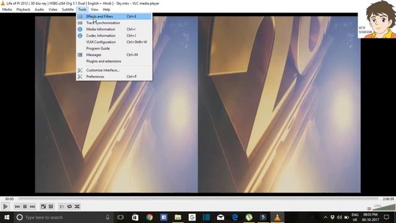
Task: Choose Plugins and extensions
Action: pos(114,61)
